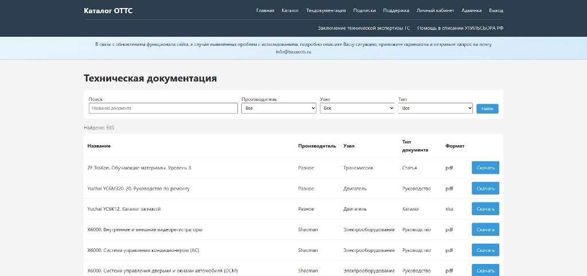Click the ZF TraXon. Обучающие материалы title
The width and height of the screenshot is (587, 276).
pyautogui.click(x=139, y=168)
